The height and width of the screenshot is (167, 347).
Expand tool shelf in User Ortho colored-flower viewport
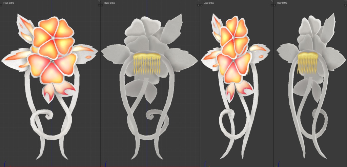pyautogui.click(x=201, y=5)
